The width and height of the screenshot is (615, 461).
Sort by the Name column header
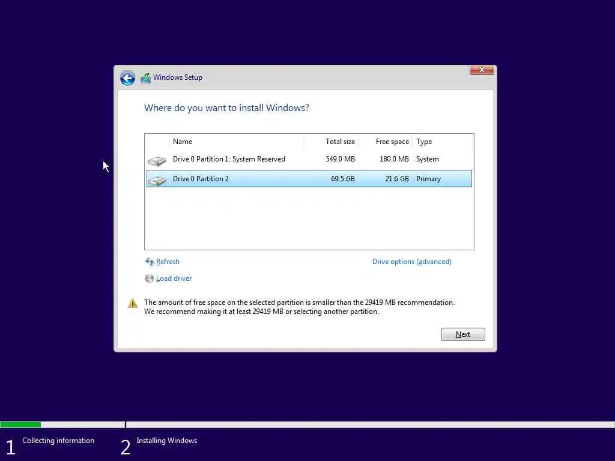pyautogui.click(x=237, y=142)
